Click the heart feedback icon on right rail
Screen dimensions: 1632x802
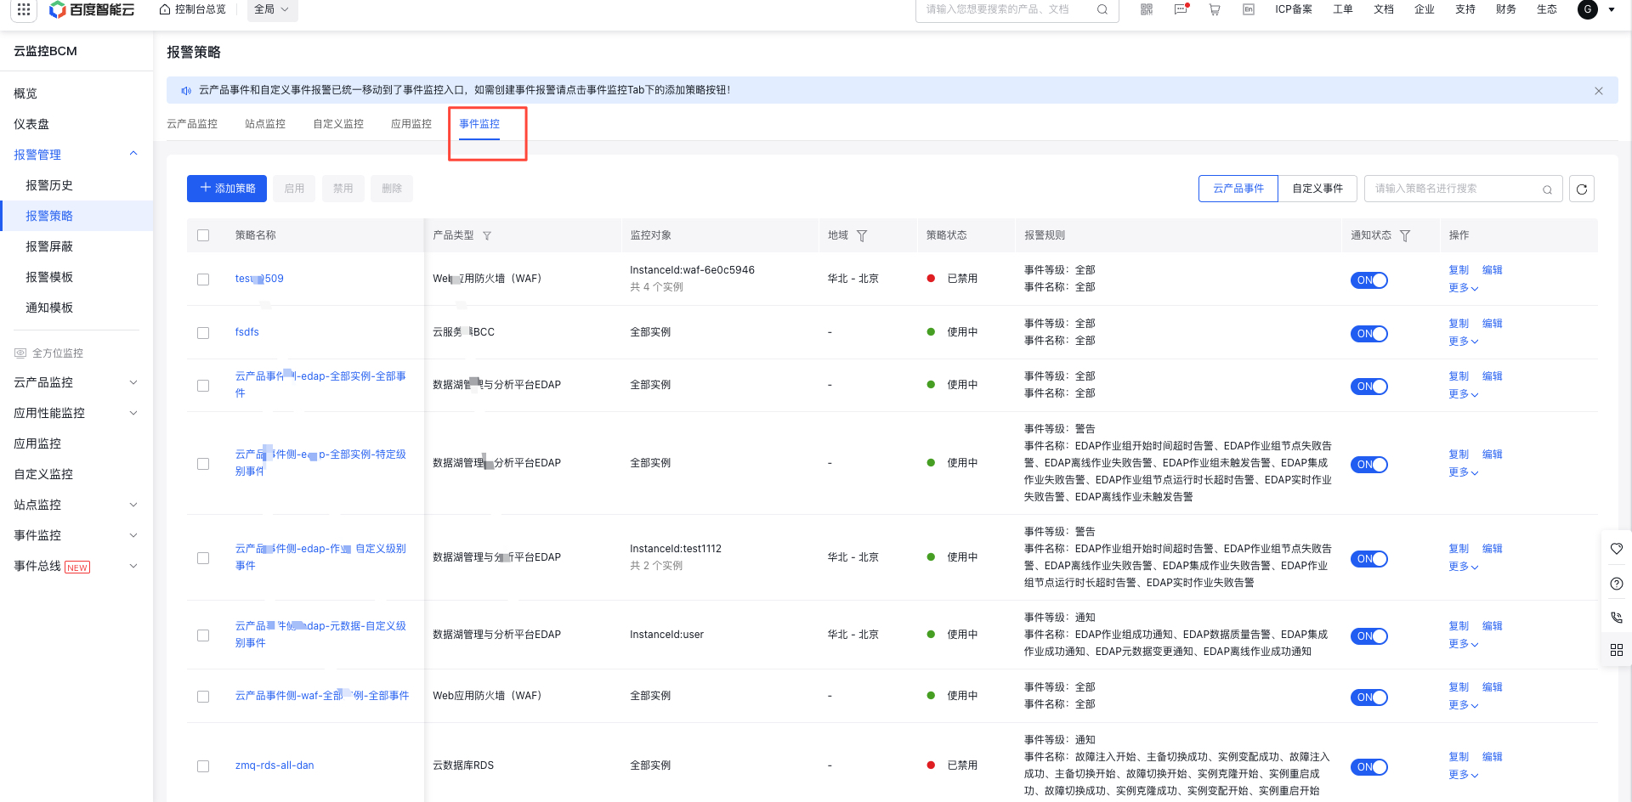click(1617, 549)
